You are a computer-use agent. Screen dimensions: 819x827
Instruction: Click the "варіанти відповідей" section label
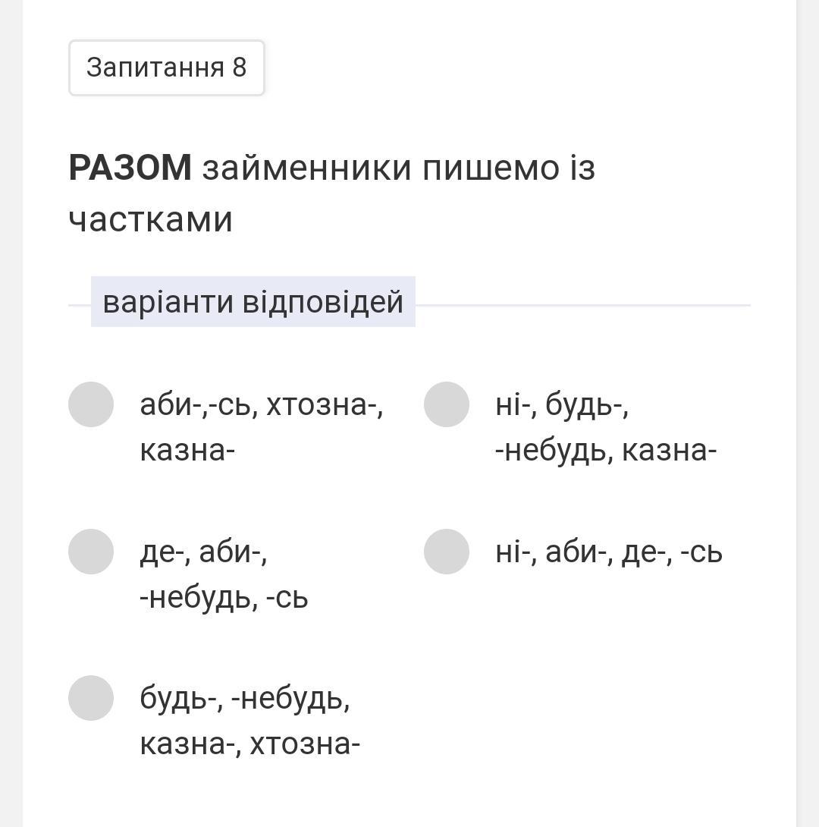tap(253, 302)
